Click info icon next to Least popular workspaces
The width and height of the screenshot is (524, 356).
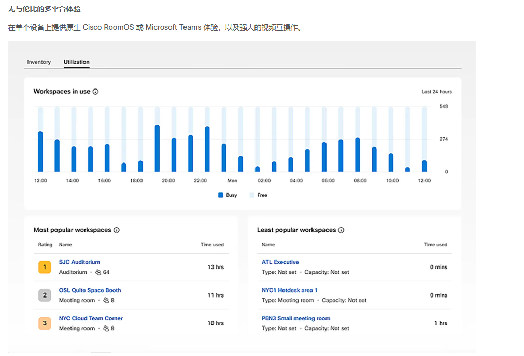click(x=341, y=230)
